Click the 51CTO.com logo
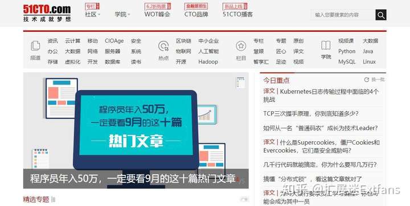Image resolution: width=410 pixels, height=206 pixels. tap(47, 12)
